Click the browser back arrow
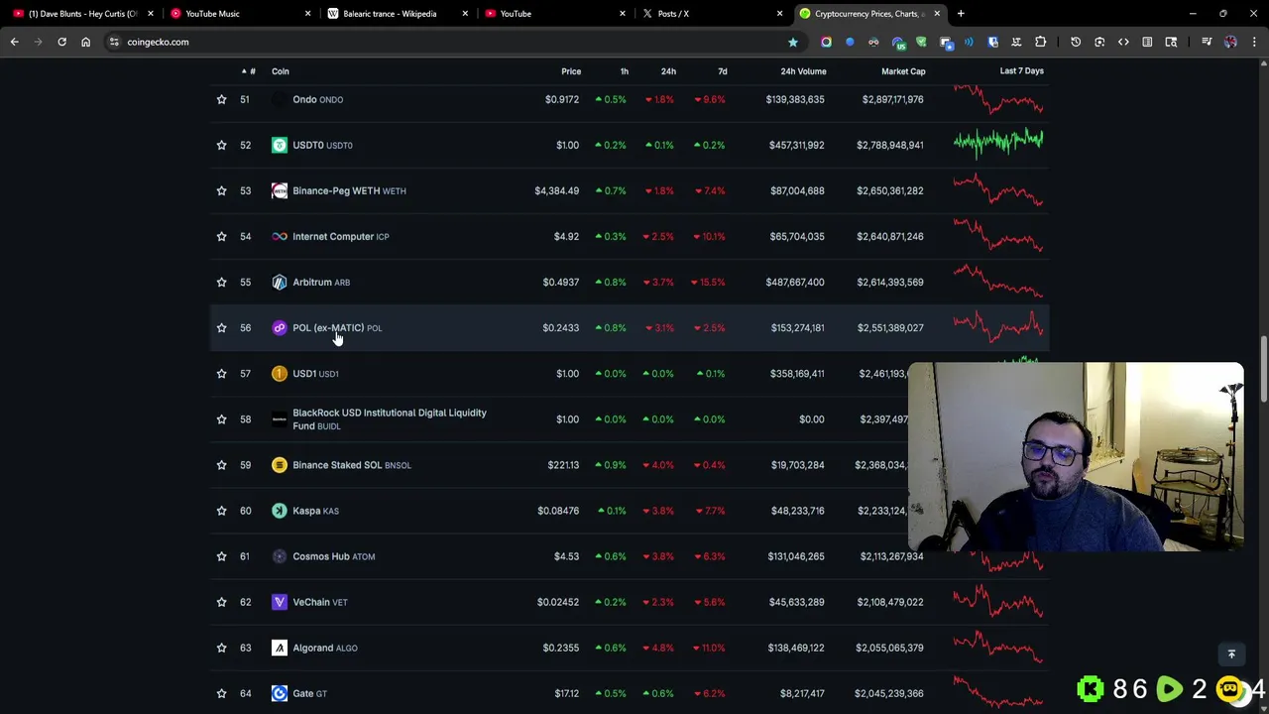 [x=14, y=42]
